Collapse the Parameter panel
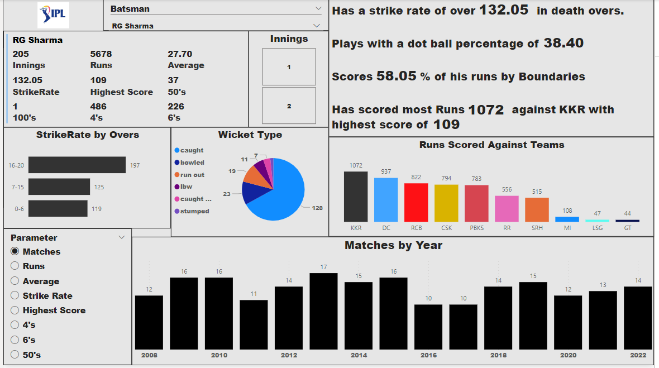This screenshot has width=659, height=368. (122, 237)
